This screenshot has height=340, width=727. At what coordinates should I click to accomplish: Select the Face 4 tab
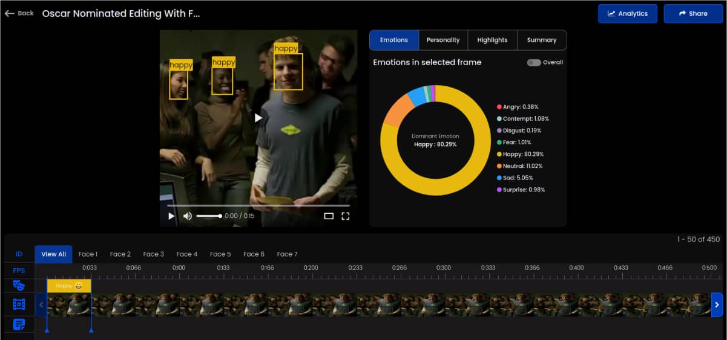[x=187, y=254]
